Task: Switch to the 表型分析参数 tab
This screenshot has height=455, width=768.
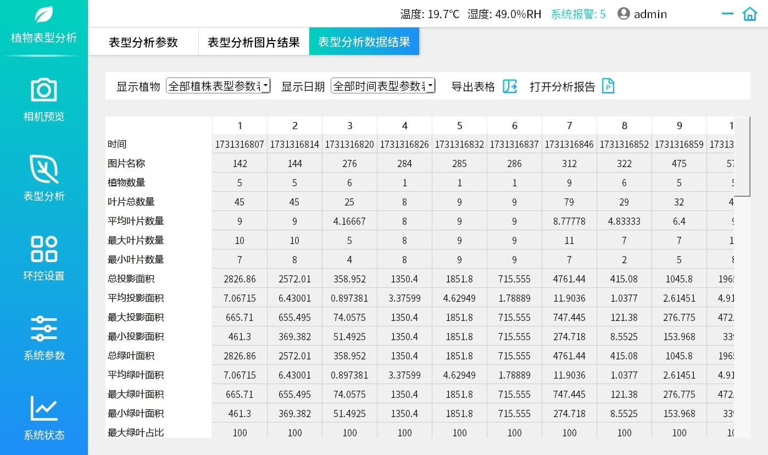Action: (143, 42)
